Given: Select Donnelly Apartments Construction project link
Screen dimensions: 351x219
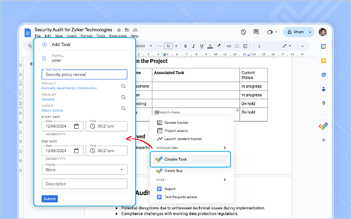Looking at the screenshot, I should 69,88.
